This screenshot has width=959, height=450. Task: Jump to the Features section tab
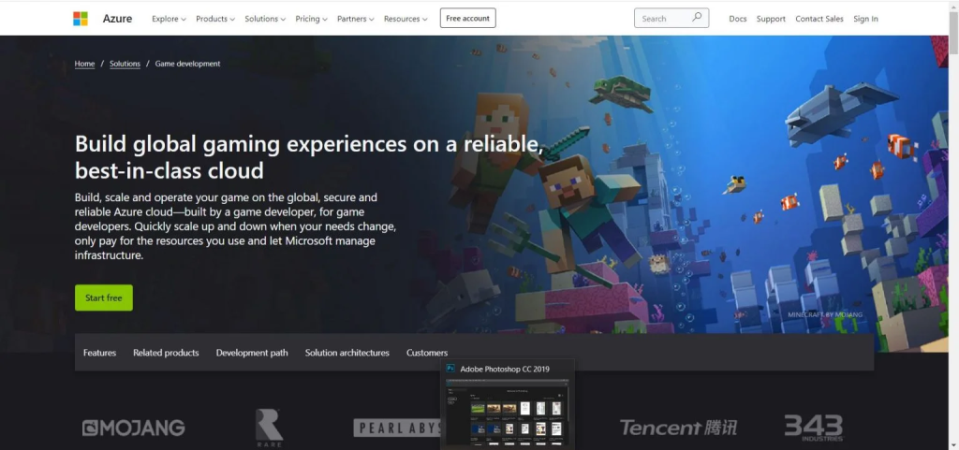pos(99,353)
